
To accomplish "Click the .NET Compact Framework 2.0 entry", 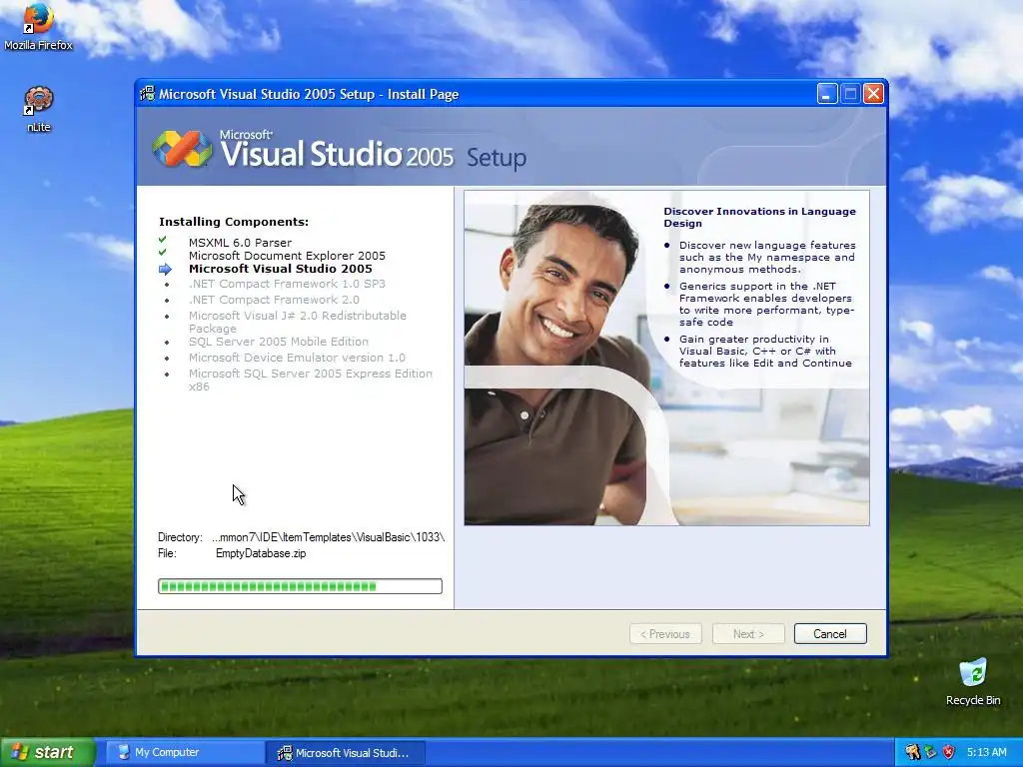I will [274, 300].
